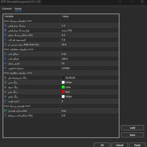Image resolution: width=147 pixels, height=147 pixels.
Task: Click the Reset button
Action: (x=137, y=145)
